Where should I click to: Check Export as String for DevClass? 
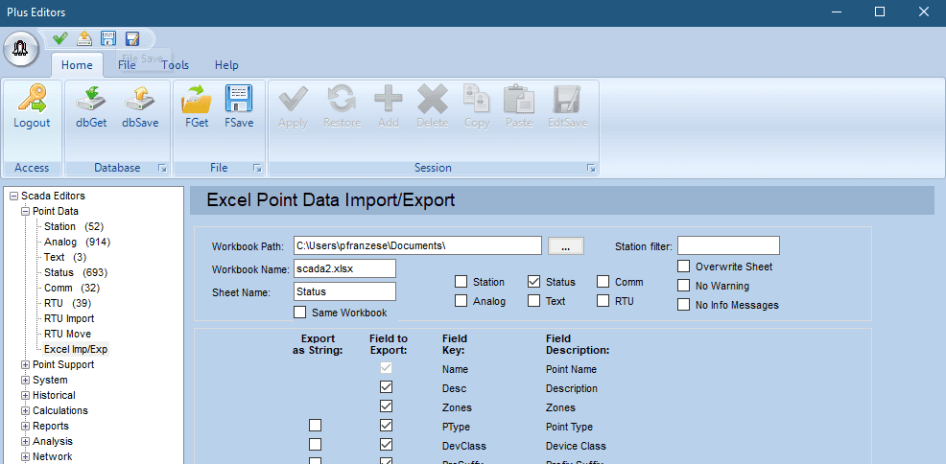(315, 445)
